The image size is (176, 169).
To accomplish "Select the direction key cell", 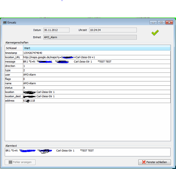I will [x=14, y=66].
